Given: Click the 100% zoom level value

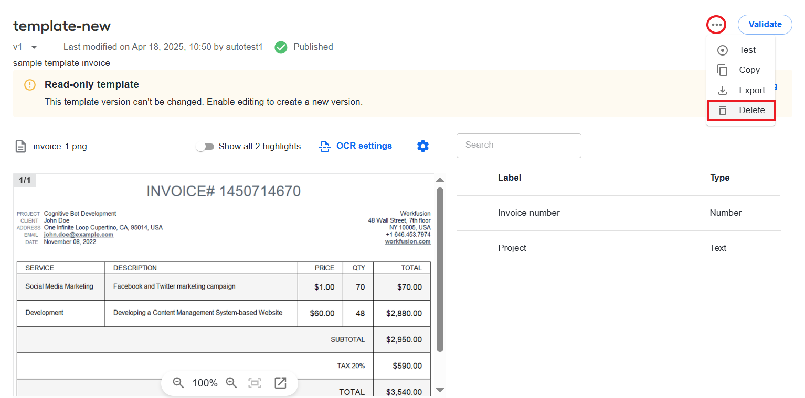Looking at the screenshot, I should tap(205, 383).
